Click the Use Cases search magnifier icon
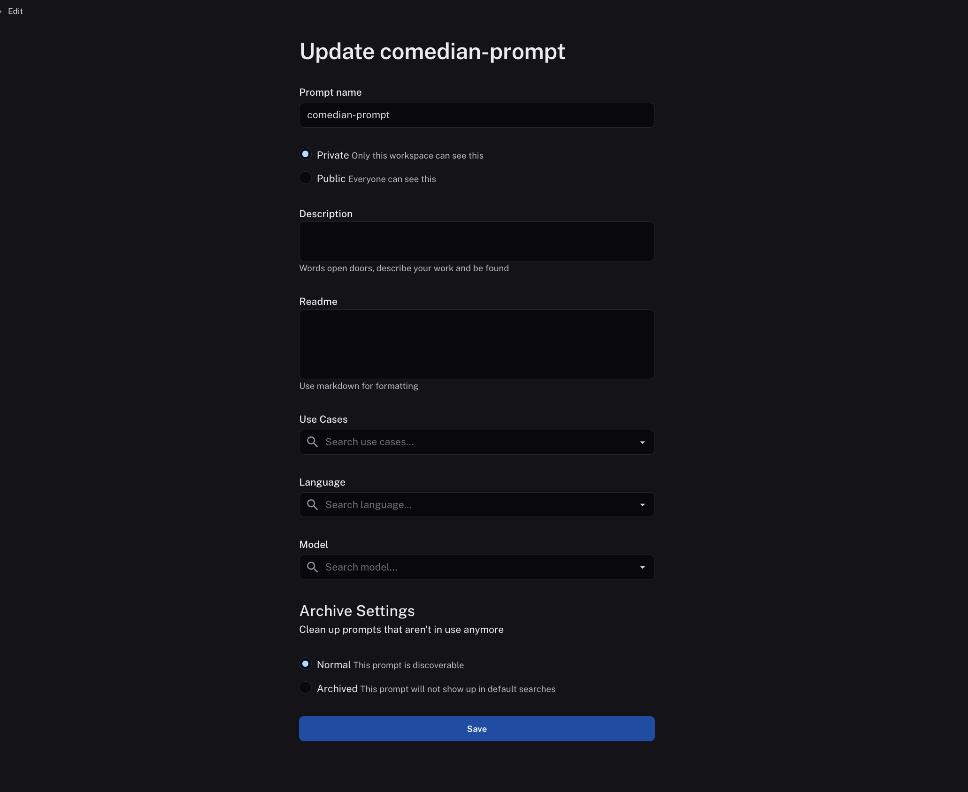This screenshot has height=792, width=968. pos(312,442)
